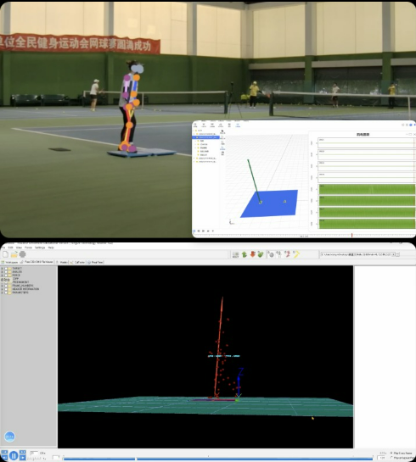Click the playback speed slider
Screen dimensions: 416x462
[34, 458]
